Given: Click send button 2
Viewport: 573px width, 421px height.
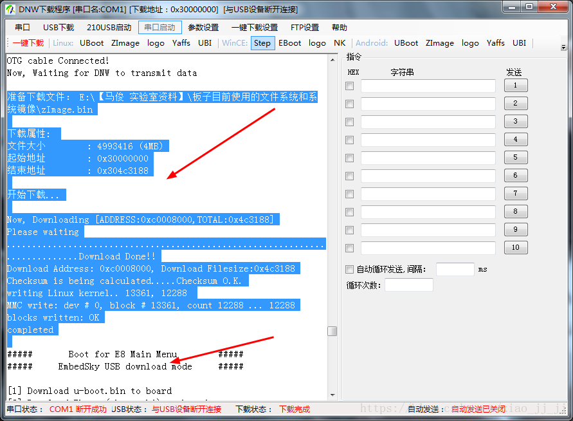Looking at the screenshot, I should point(516,103).
